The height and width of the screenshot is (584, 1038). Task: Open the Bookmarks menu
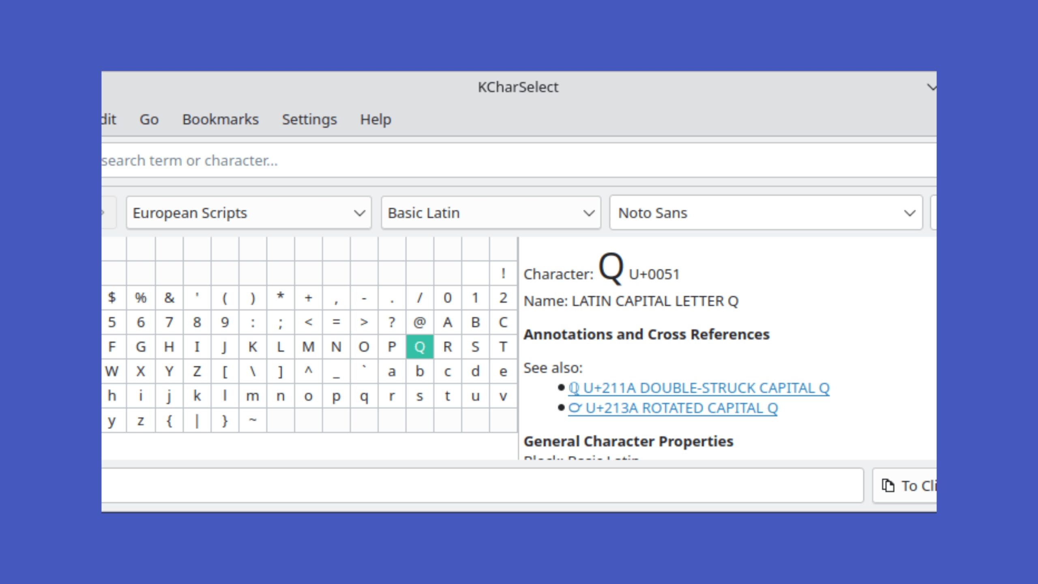220,119
